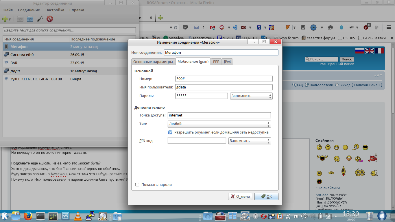Open the 'Соединение' menu
Screen dimensions: 395x222
[29, 10]
